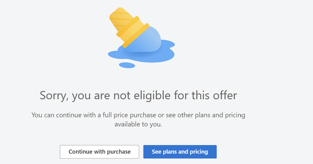Click the word "not" in the heading
This screenshot has height=164, width=313.
click(x=122, y=96)
